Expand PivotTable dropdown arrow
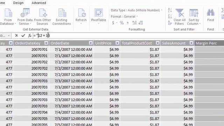 (x=98, y=23)
